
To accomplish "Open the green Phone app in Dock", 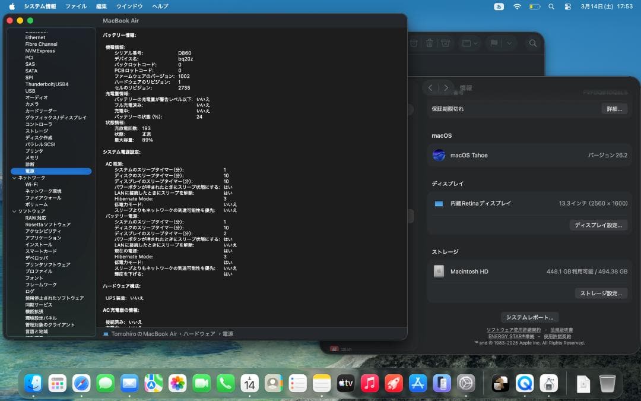I will 226,383.
